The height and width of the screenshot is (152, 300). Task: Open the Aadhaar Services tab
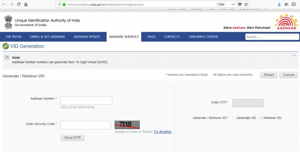point(124,37)
